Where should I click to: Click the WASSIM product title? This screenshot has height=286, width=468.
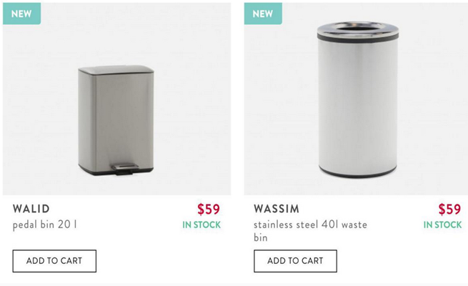[x=277, y=209]
